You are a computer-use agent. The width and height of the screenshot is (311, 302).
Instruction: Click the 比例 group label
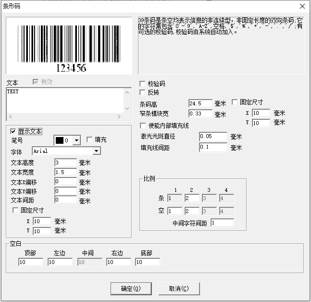[149, 178]
